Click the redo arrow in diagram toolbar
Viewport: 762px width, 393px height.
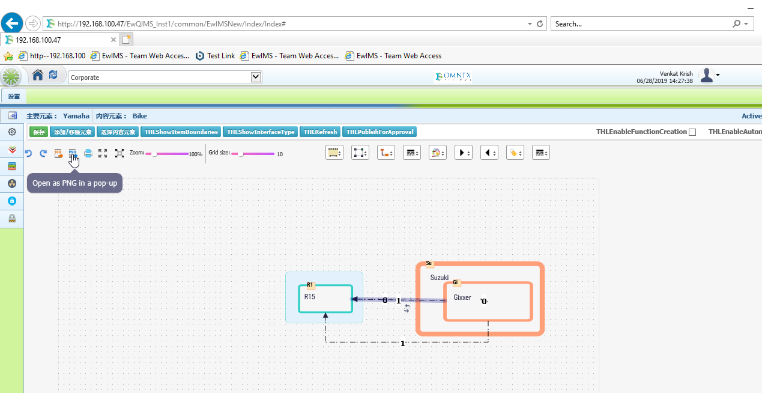(x=43, y=154)
